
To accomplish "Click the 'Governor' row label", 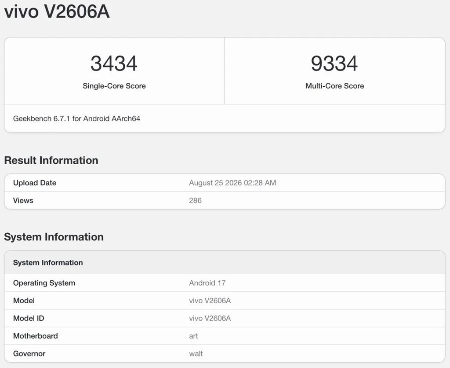I will pyautogui.click(x=29, y=353).
